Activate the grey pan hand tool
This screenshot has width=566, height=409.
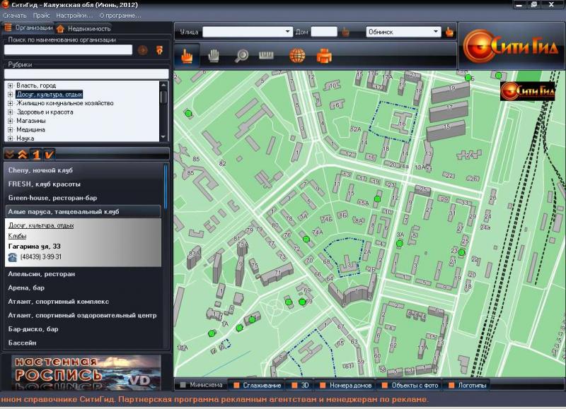(214, 56)
